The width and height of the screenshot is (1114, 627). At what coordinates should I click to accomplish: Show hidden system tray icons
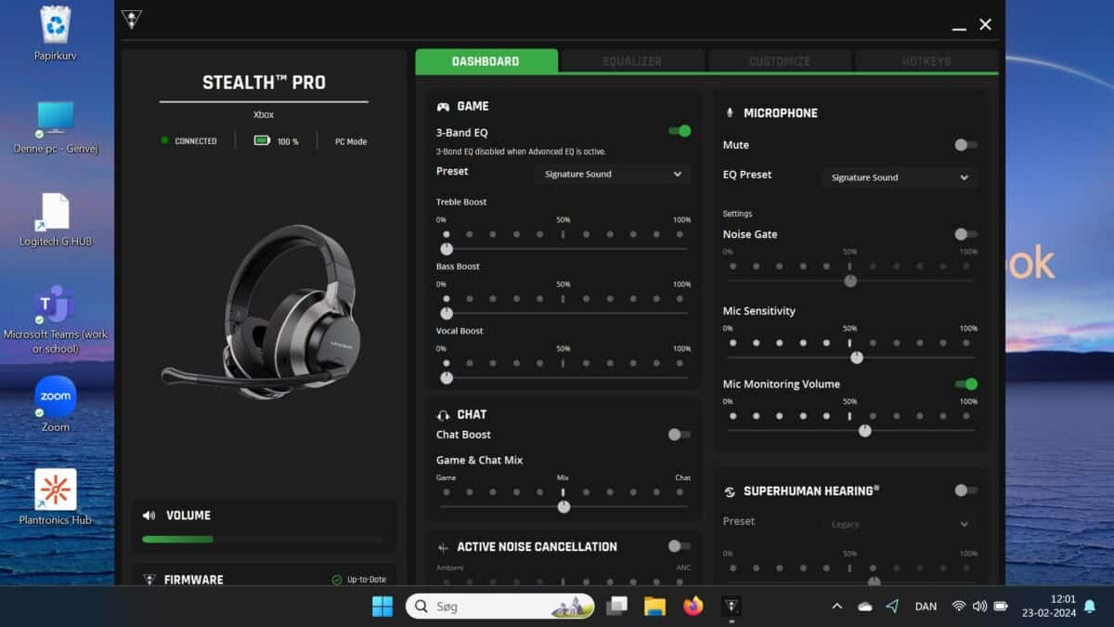point(837,607)
